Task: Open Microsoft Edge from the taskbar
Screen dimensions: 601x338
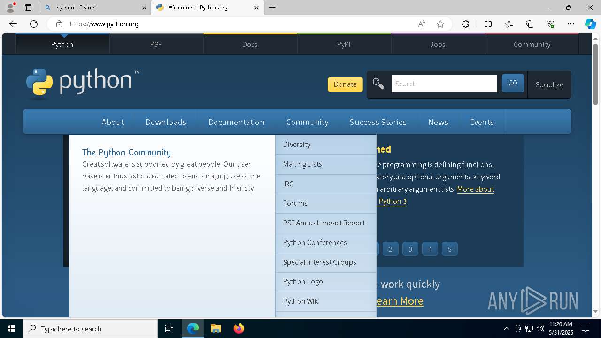Action: point(193,329)
